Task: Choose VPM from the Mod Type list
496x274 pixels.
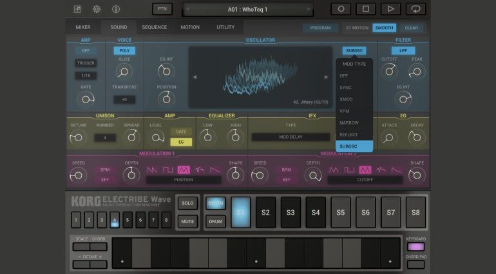Action: click(346, 111)
